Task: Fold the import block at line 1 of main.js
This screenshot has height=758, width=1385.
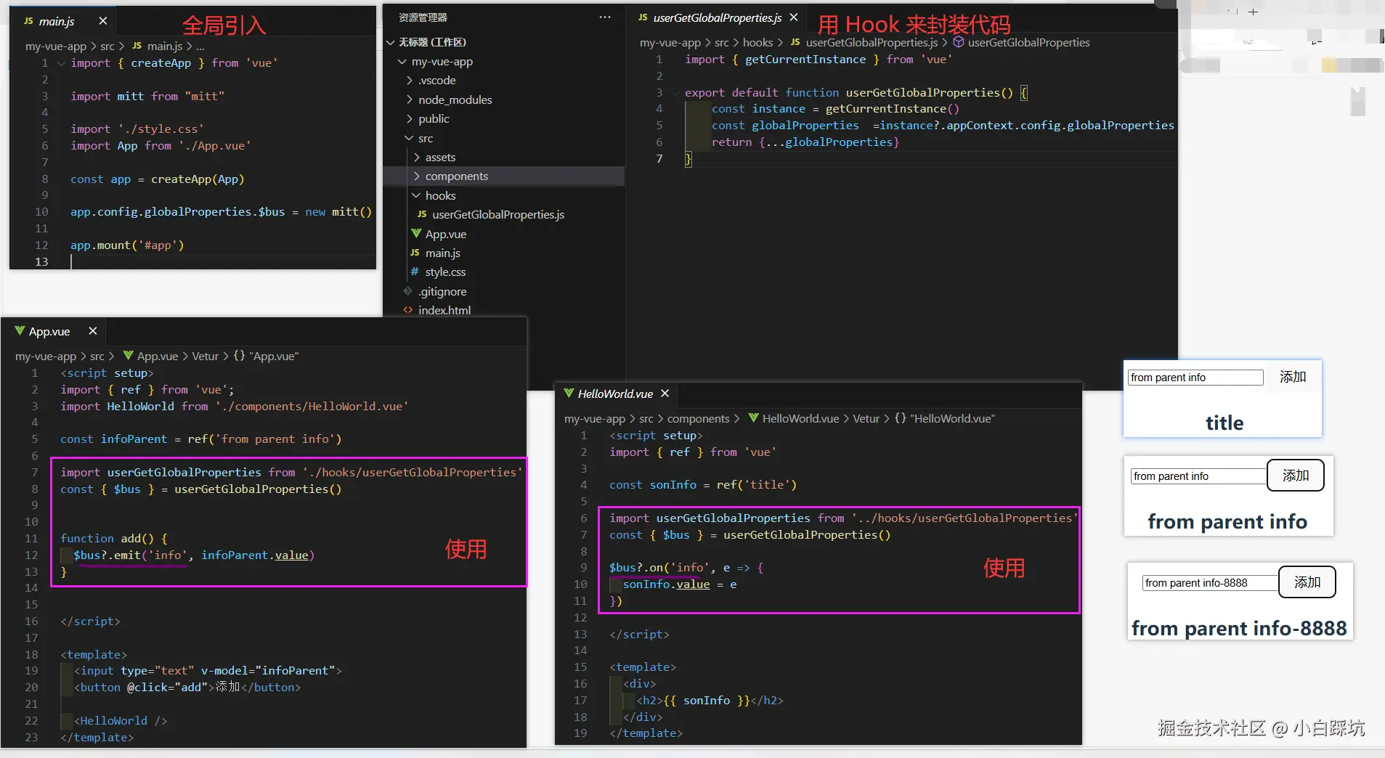Action: (x=61, y=63)
